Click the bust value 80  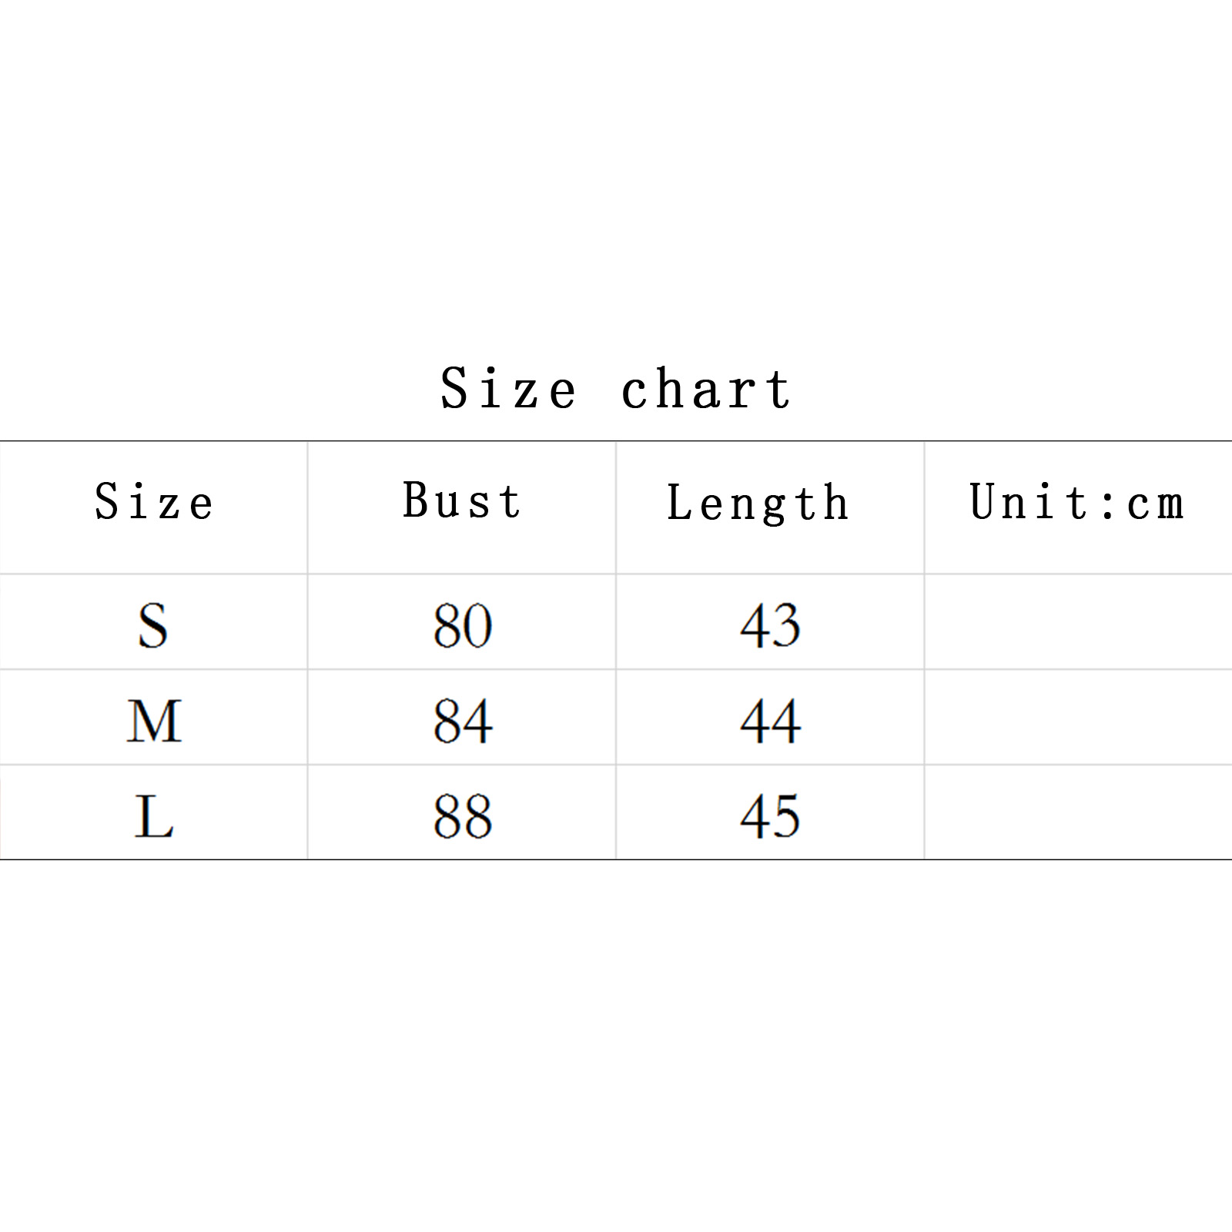pyautogui.click(x=462, y=624)
